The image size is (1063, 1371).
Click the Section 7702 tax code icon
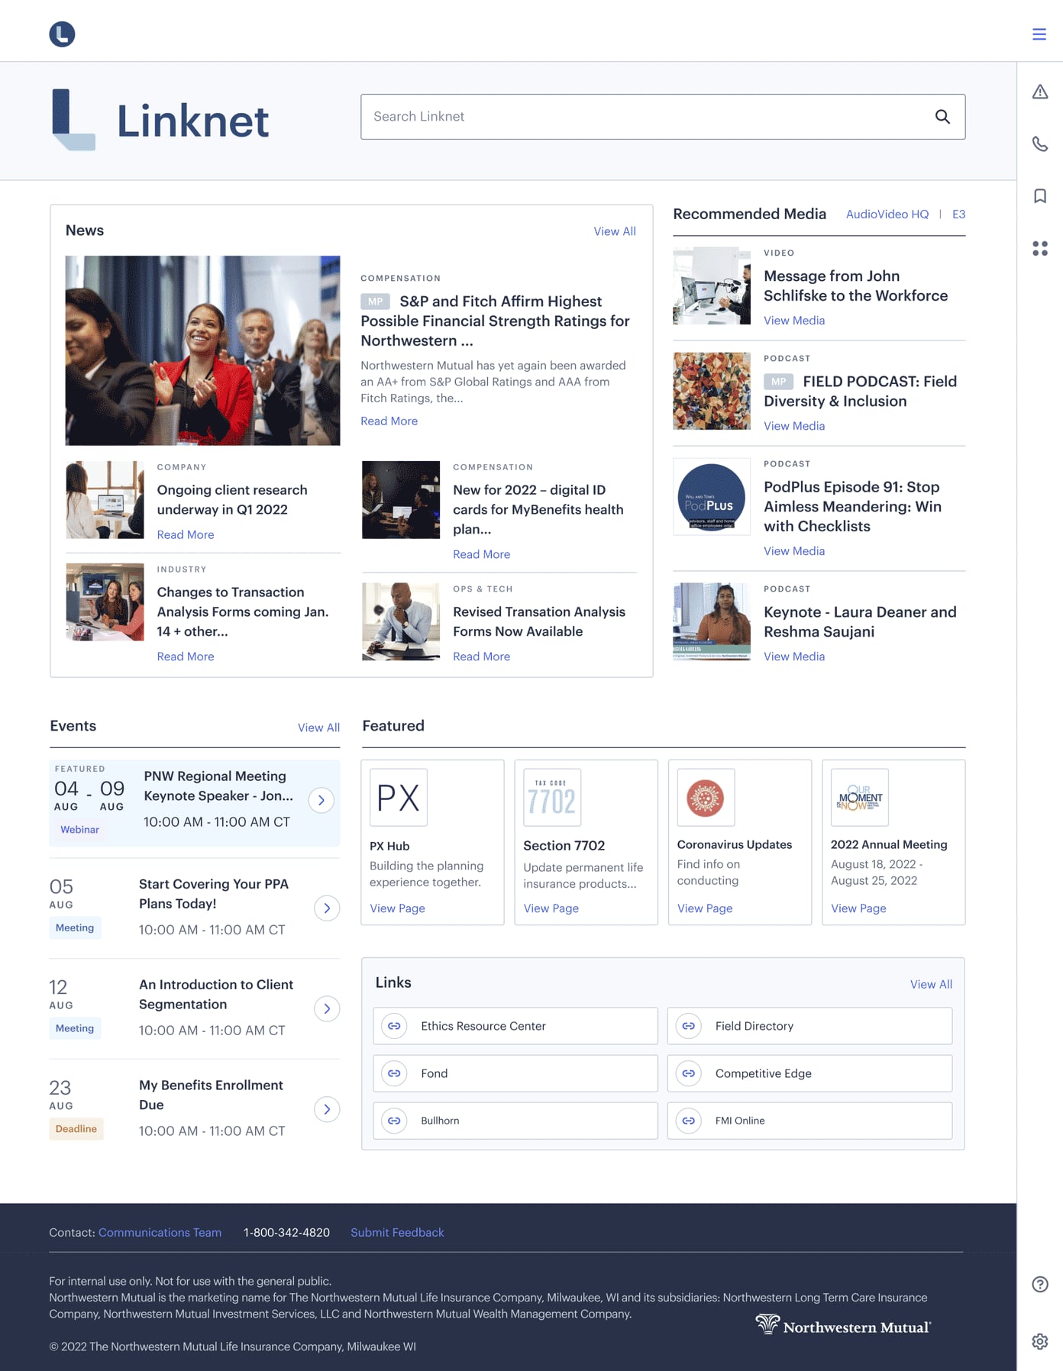(x=552, y=798)
